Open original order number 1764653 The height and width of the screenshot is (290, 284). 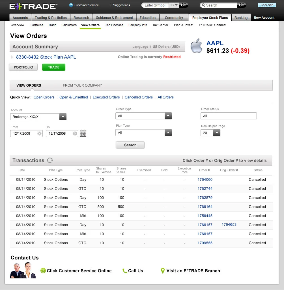click(x=229, y=225)
